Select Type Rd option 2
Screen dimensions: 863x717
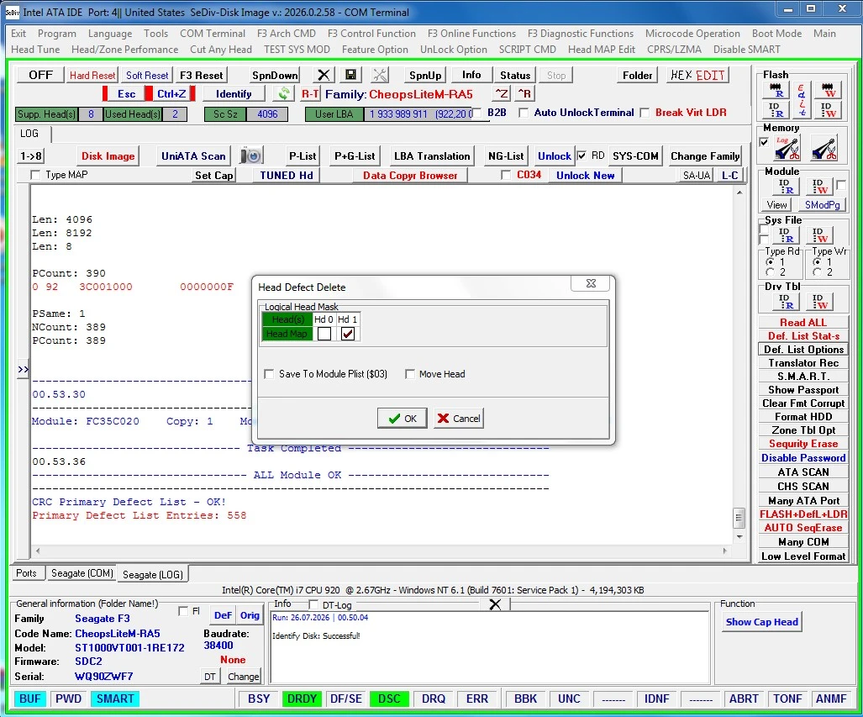point(770,272)
